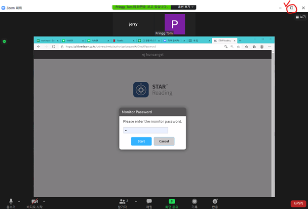Go back in the shared browser
Image resolution: width=308 pixels, height=209 pixels.
point(38,47)
